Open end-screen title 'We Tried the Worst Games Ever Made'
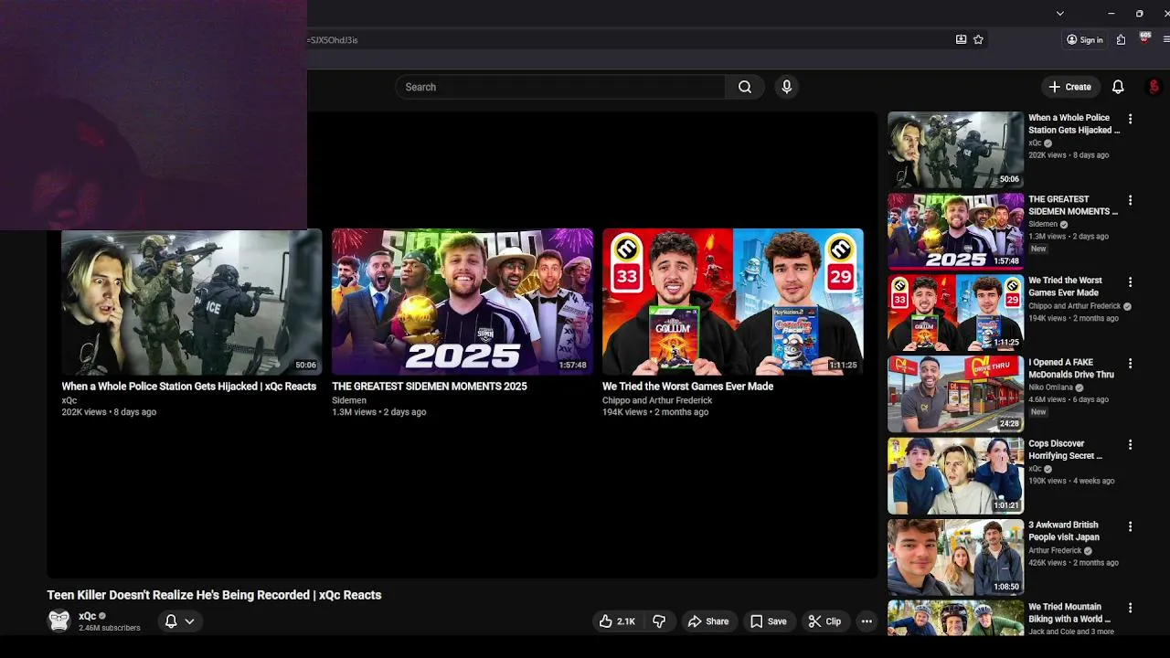The height and width of the screenshot is (658, 1170). coord(687,387)
